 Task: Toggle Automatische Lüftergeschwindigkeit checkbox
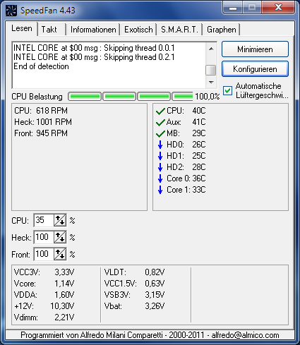[227, 90]
